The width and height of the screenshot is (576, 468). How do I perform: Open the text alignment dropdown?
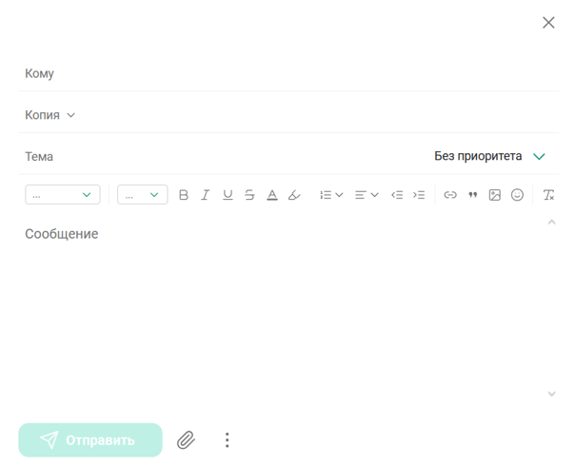click(367, 195)
